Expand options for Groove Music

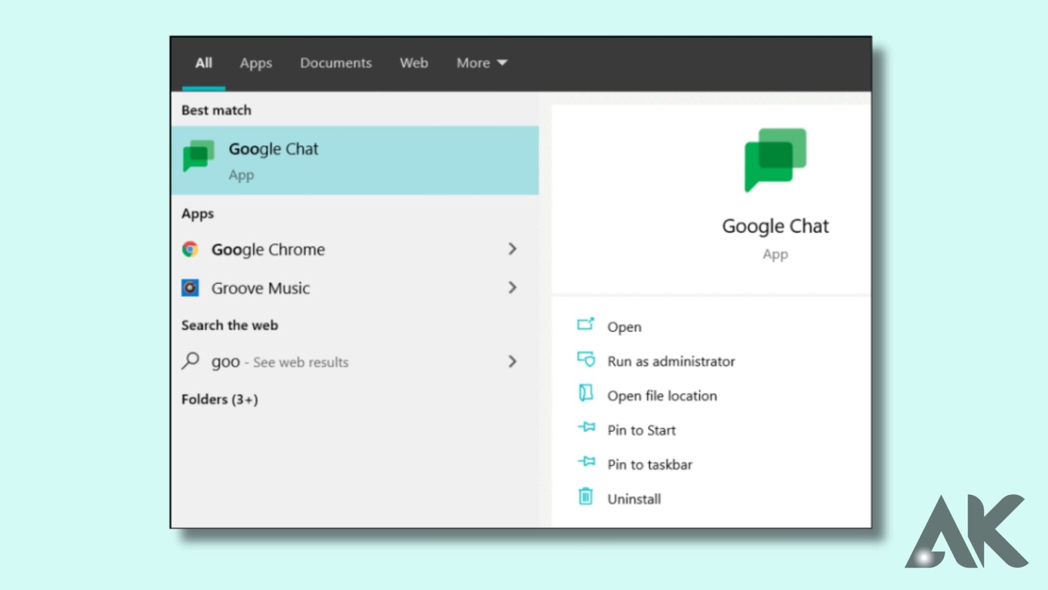pos(513,288)
